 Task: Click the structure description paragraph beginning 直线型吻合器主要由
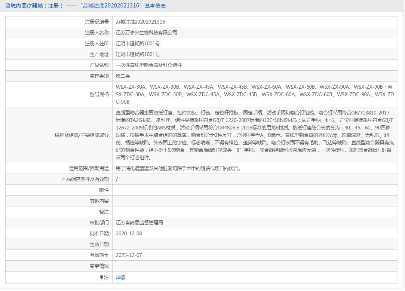[x=255, y=135]
